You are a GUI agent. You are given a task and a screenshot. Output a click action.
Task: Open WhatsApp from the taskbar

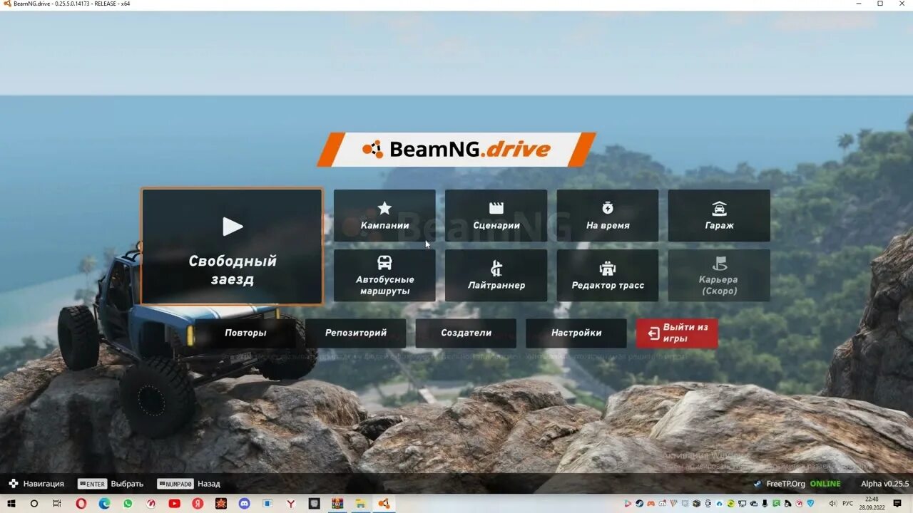[x=128, y=504]
